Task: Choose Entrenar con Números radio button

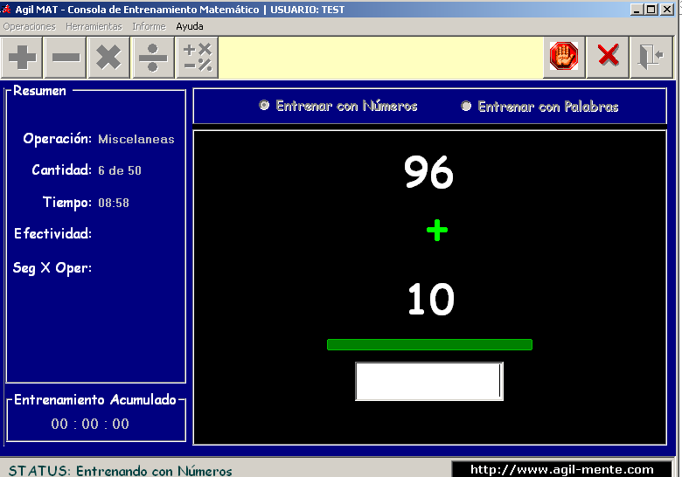Action: pos(264,105)
